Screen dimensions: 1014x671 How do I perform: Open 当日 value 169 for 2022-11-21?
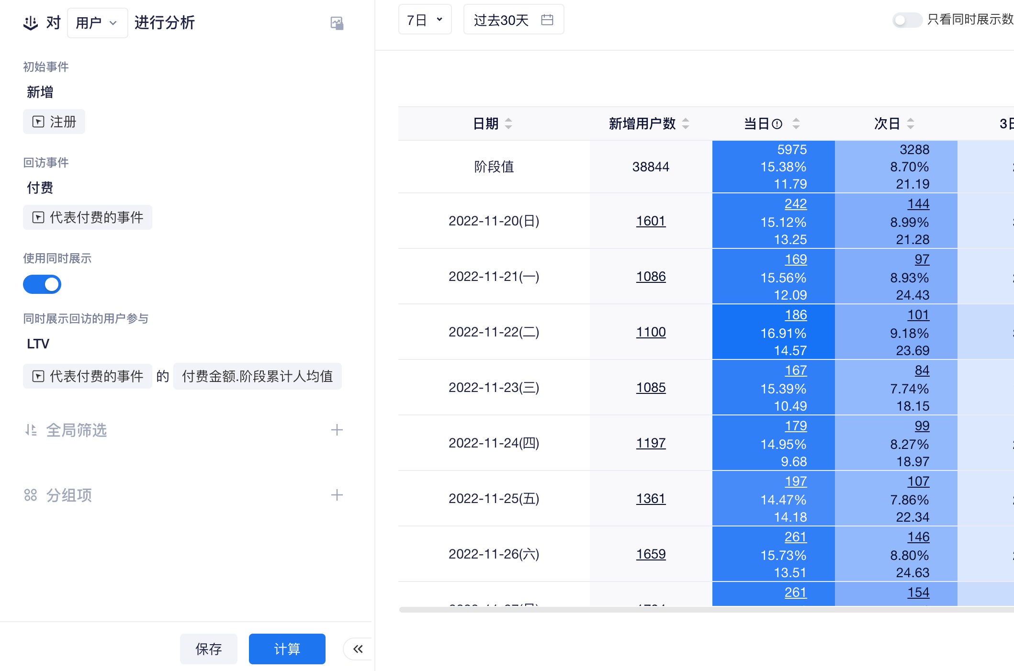click(x=796, y=259)
